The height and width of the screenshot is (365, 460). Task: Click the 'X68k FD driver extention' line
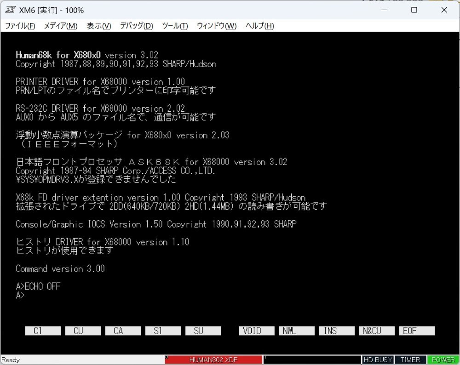(x=161, y=197)
